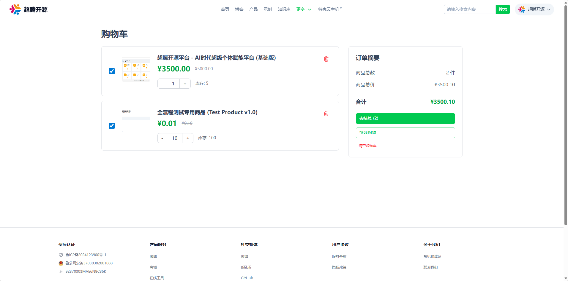The height and width of the screenshot is (281, 568).
Task: Click the shield icon beside 鲁公网安备37030302001088
Action: click(61, 263)
